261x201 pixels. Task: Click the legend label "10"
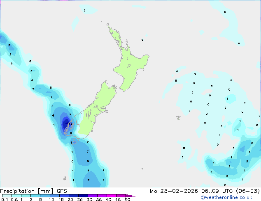(x=51, y=199)
